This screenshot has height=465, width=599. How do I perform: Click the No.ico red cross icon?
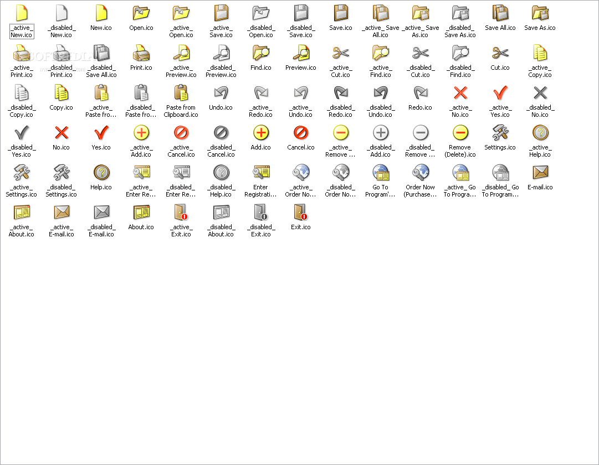tap(61, 132)
